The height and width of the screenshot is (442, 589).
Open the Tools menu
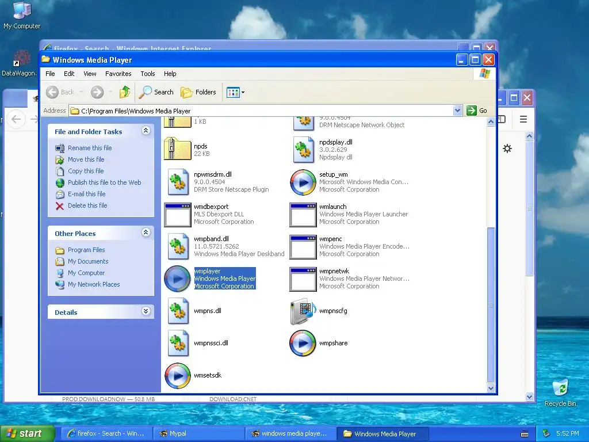[x=148, y=74]
